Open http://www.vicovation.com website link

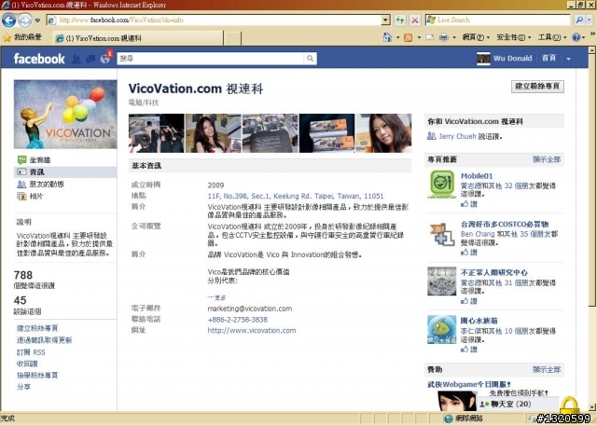pyautogui.click(x=252, y=331)
